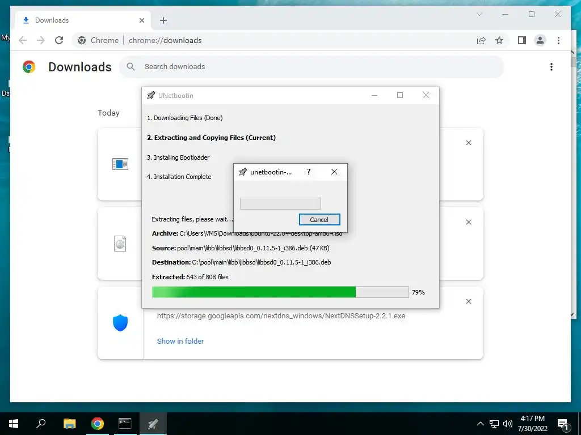This screenshot has width=581, height=435.
Task: Click the green extraction progress bar
Action: [x=280, y=292]
